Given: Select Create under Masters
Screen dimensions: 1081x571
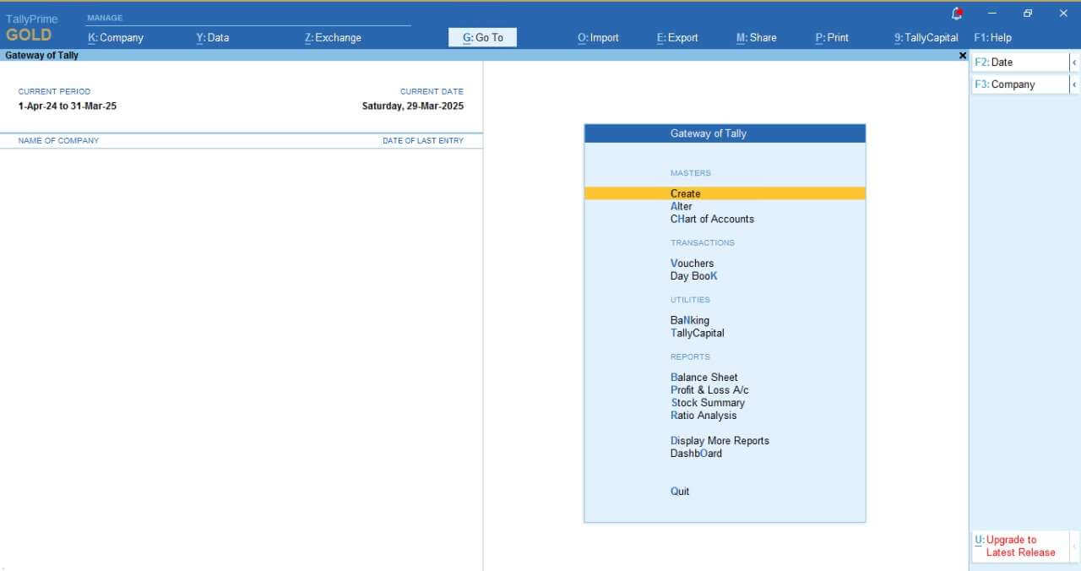Looking at the screenshot, I should 686,193.
